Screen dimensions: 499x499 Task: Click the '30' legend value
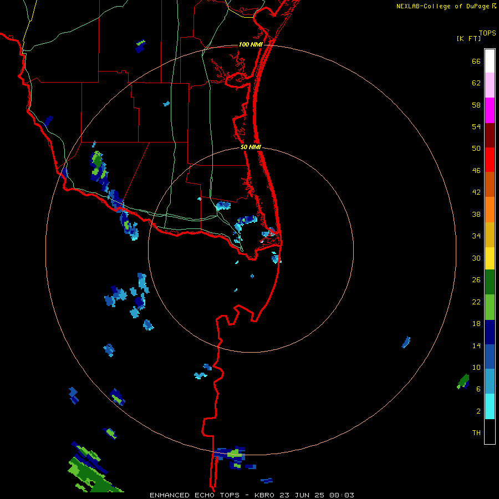(x=476, y=258)
